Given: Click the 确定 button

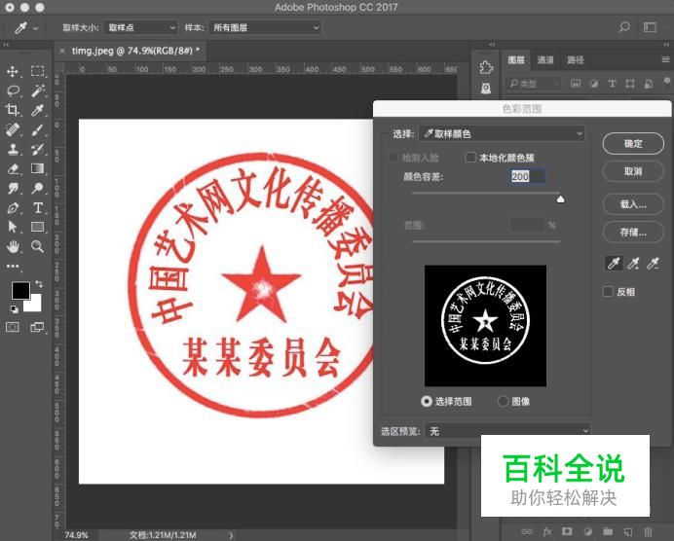Looking at the screenshot, I should coord(633,143).
